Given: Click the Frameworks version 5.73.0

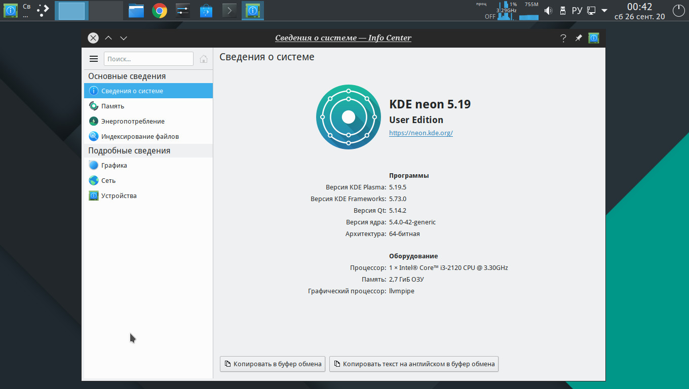Looking at the screenshot, I should click(x=398, y=199).
